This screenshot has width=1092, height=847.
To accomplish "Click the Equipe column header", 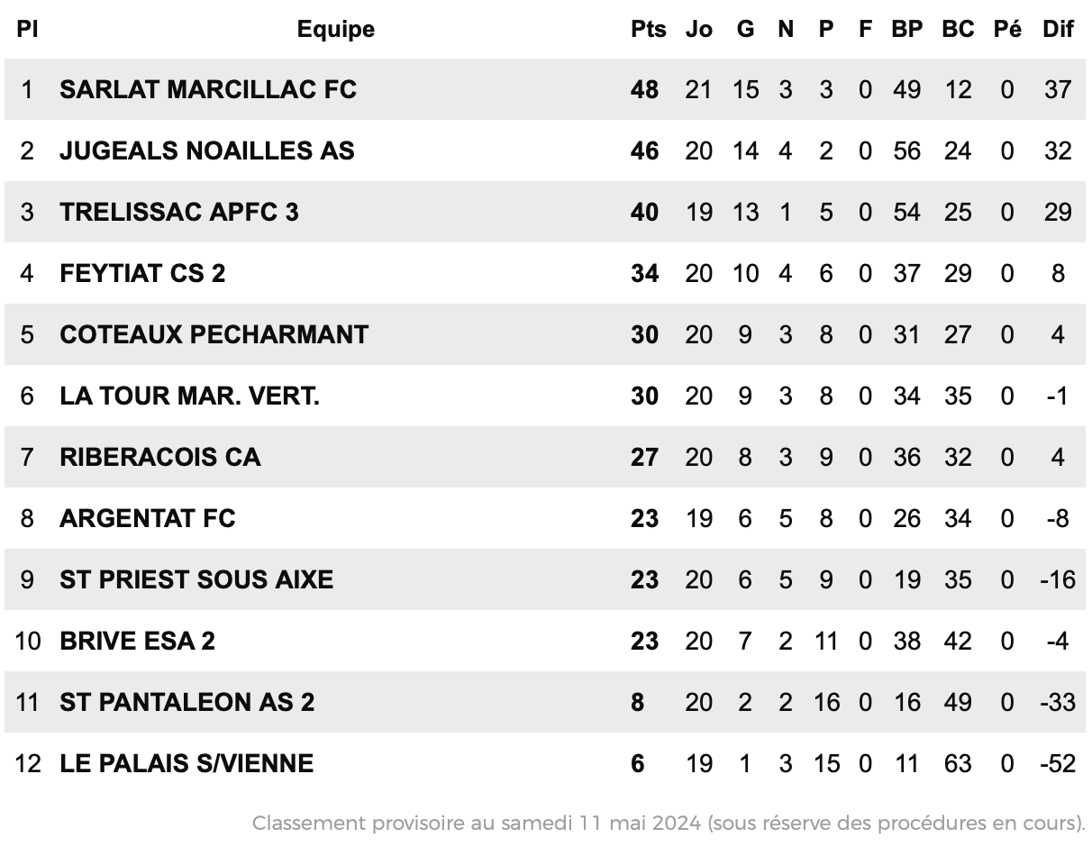I will (x=336, y=29).
